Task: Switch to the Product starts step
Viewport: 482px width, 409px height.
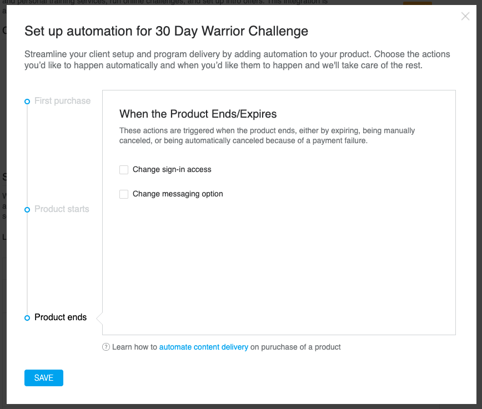Action: (x=62, y=209)
